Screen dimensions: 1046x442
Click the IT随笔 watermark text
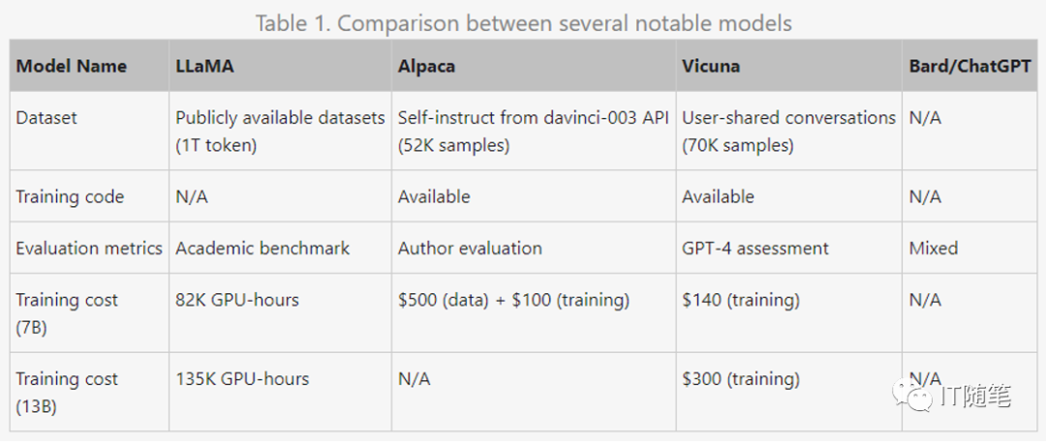tap(975, 397)
